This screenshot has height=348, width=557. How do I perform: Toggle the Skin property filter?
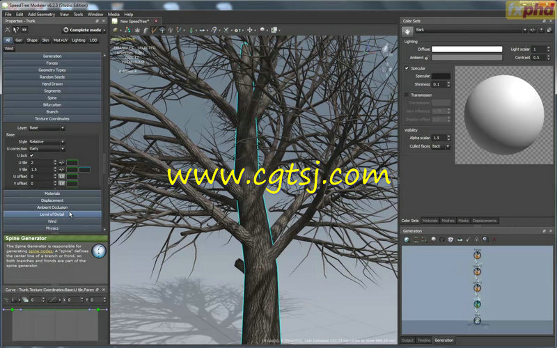click(x=45, y=40)
